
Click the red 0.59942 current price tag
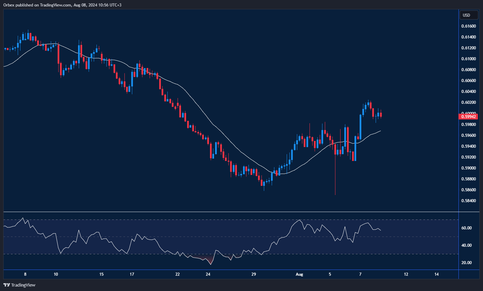pos(469,117)
